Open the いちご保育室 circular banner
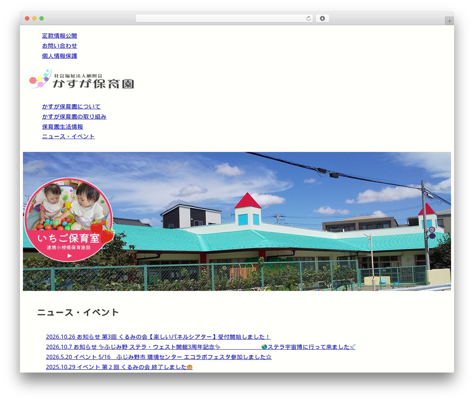The height and width of the screenshot is (401, 474). click(x=69, y=220)
